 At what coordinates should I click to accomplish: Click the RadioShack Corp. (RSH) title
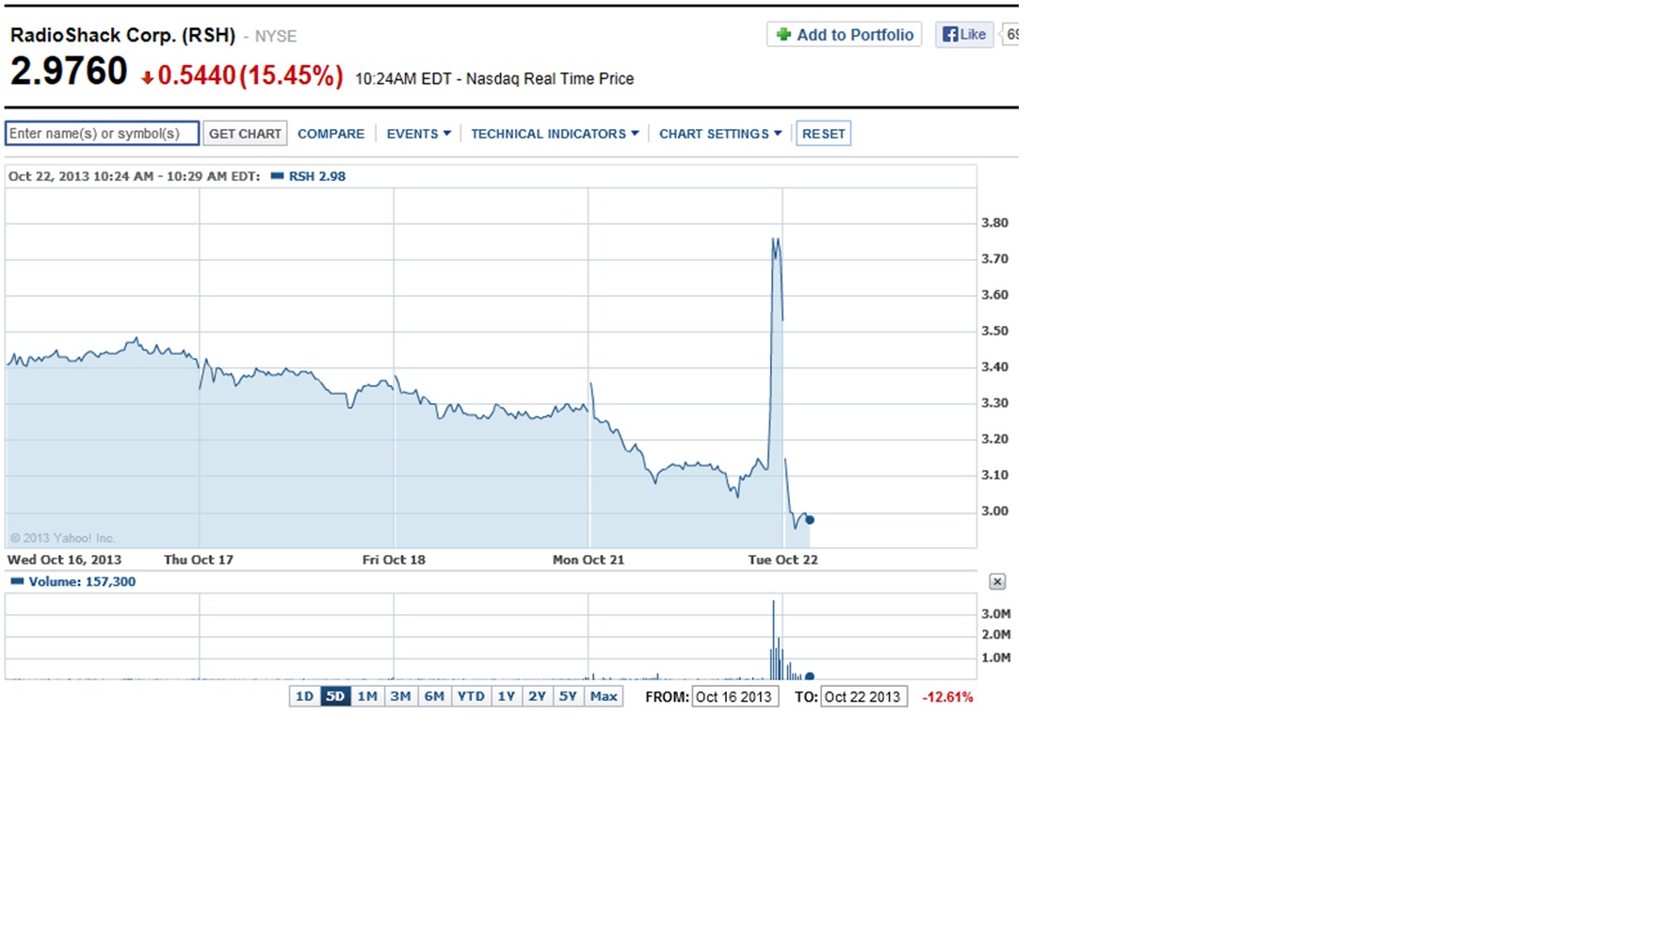click(122, 36)
